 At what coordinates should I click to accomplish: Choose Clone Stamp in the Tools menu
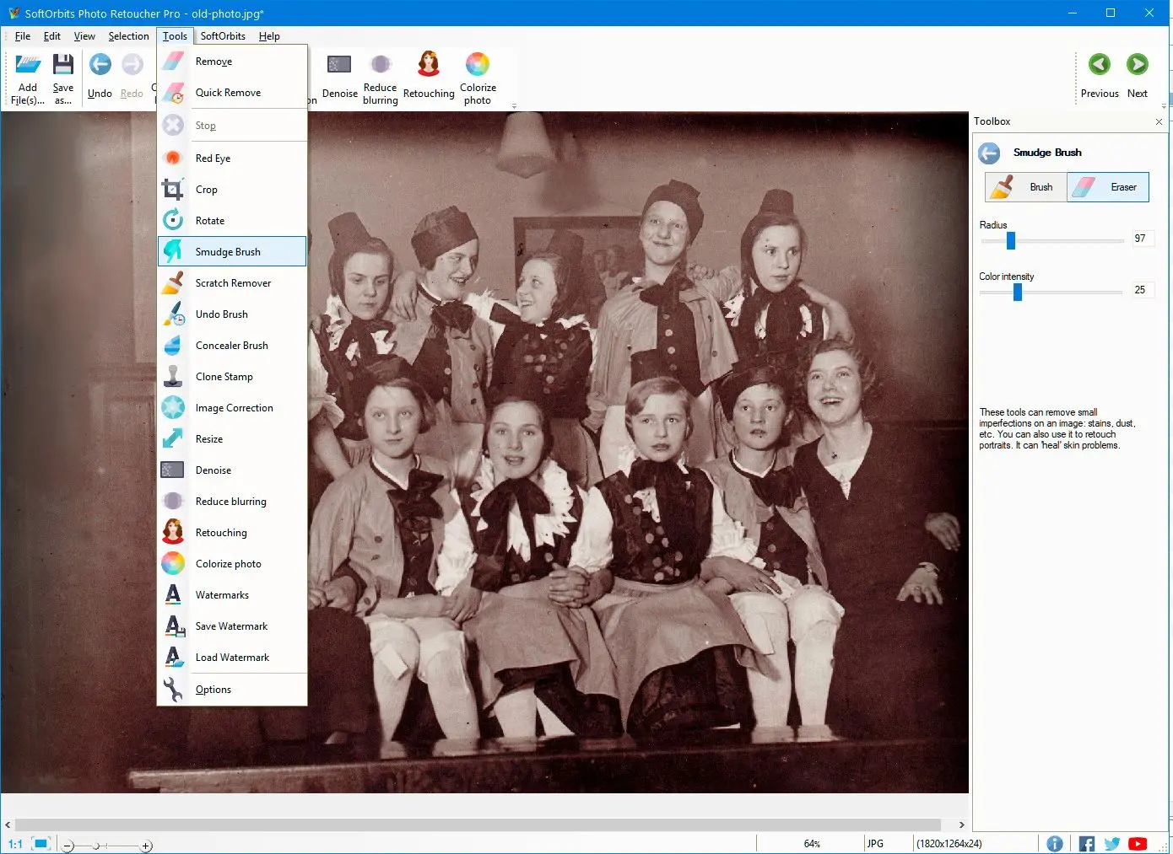[x=224, y=377]
